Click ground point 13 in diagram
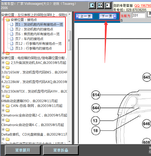 coord(95,121)
